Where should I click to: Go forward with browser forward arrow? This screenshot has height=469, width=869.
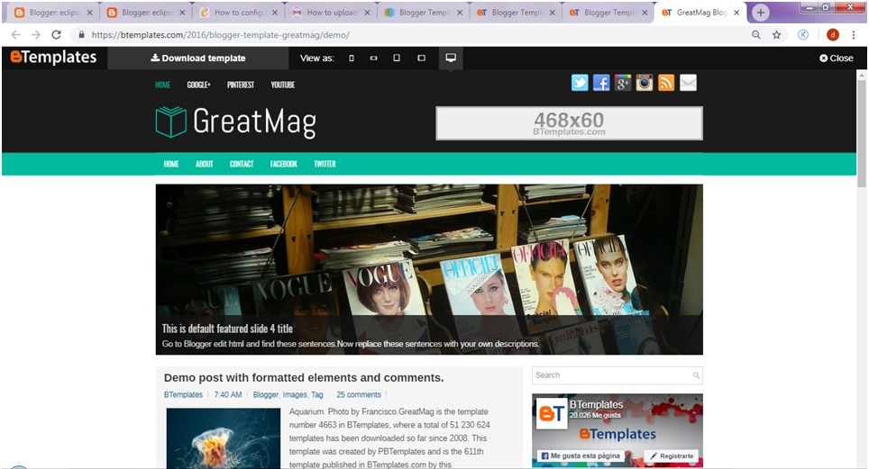point(36,35)
